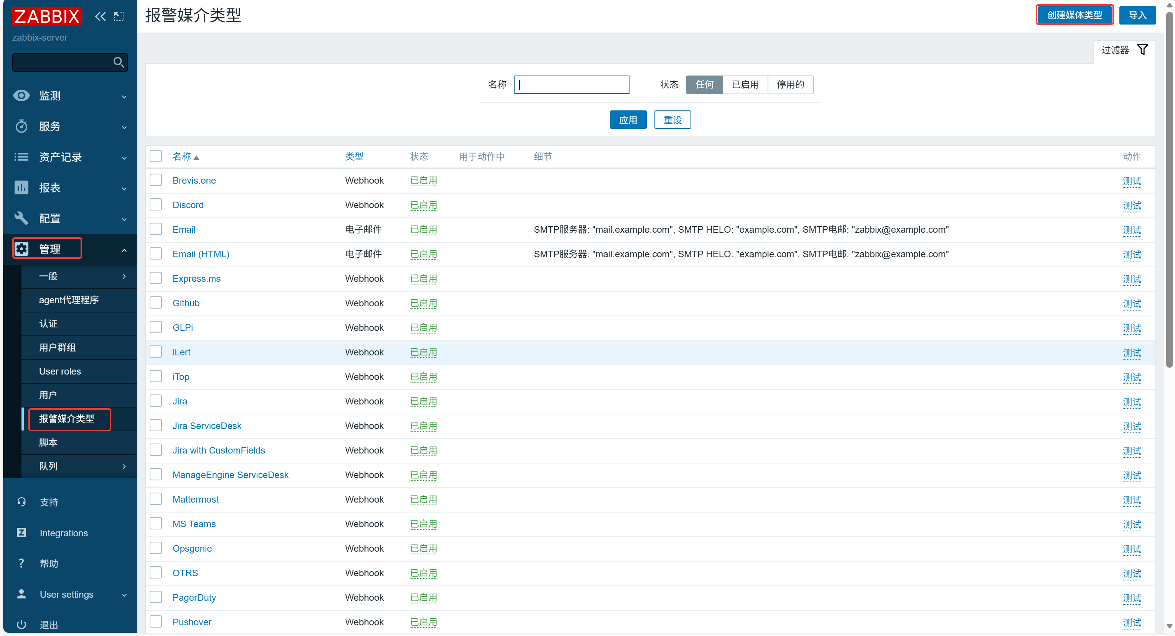
Task: Expand the 服务 menu chevron
Action: [124, 127]
